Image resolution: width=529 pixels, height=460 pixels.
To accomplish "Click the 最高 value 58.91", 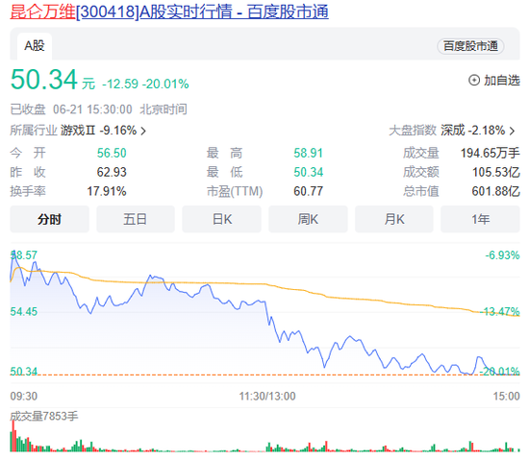I will 308,153.
